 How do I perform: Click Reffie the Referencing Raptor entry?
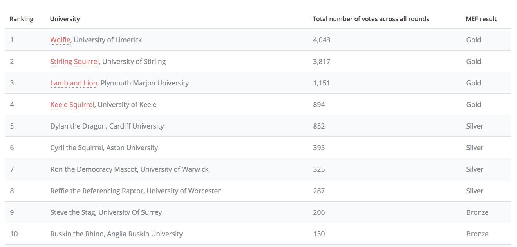coord(135,191)
